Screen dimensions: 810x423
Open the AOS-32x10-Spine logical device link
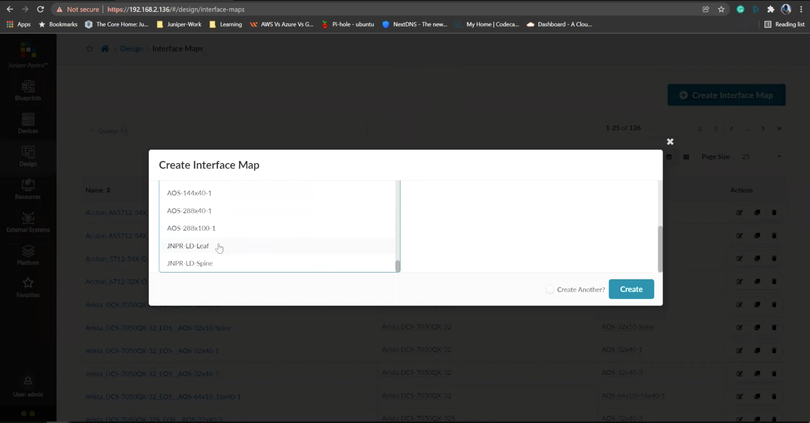point(628,326)
